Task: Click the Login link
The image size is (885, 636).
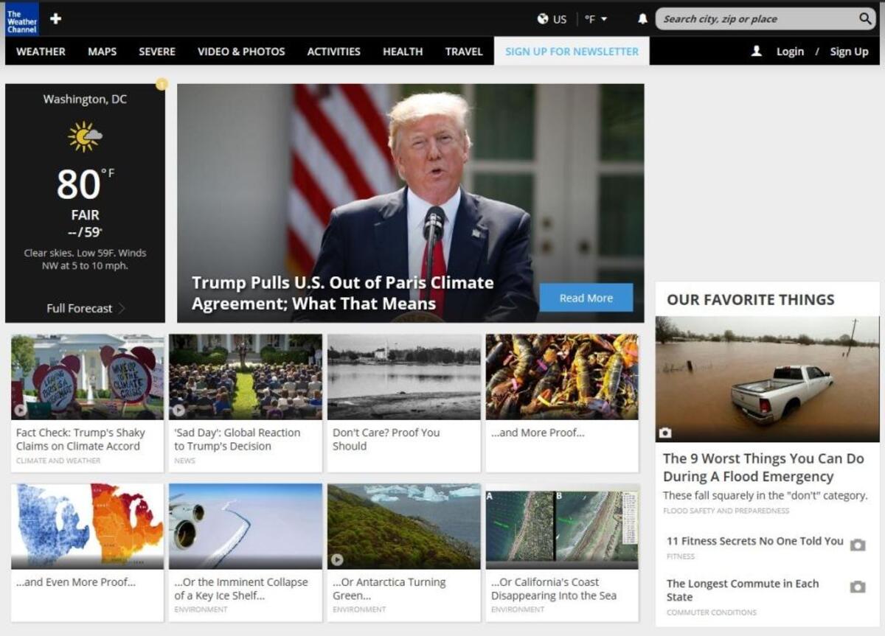Action: click(x=790, y=52)
